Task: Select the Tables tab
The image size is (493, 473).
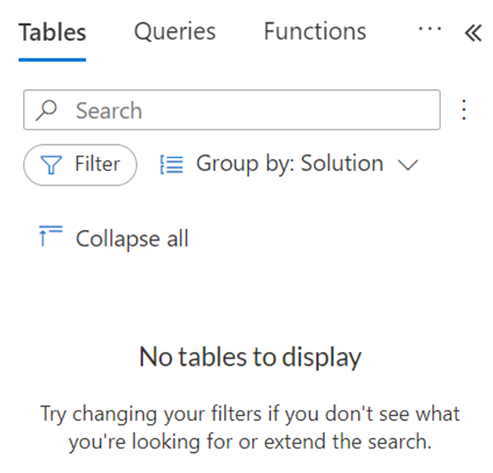Action: click(x=52, y=32)
